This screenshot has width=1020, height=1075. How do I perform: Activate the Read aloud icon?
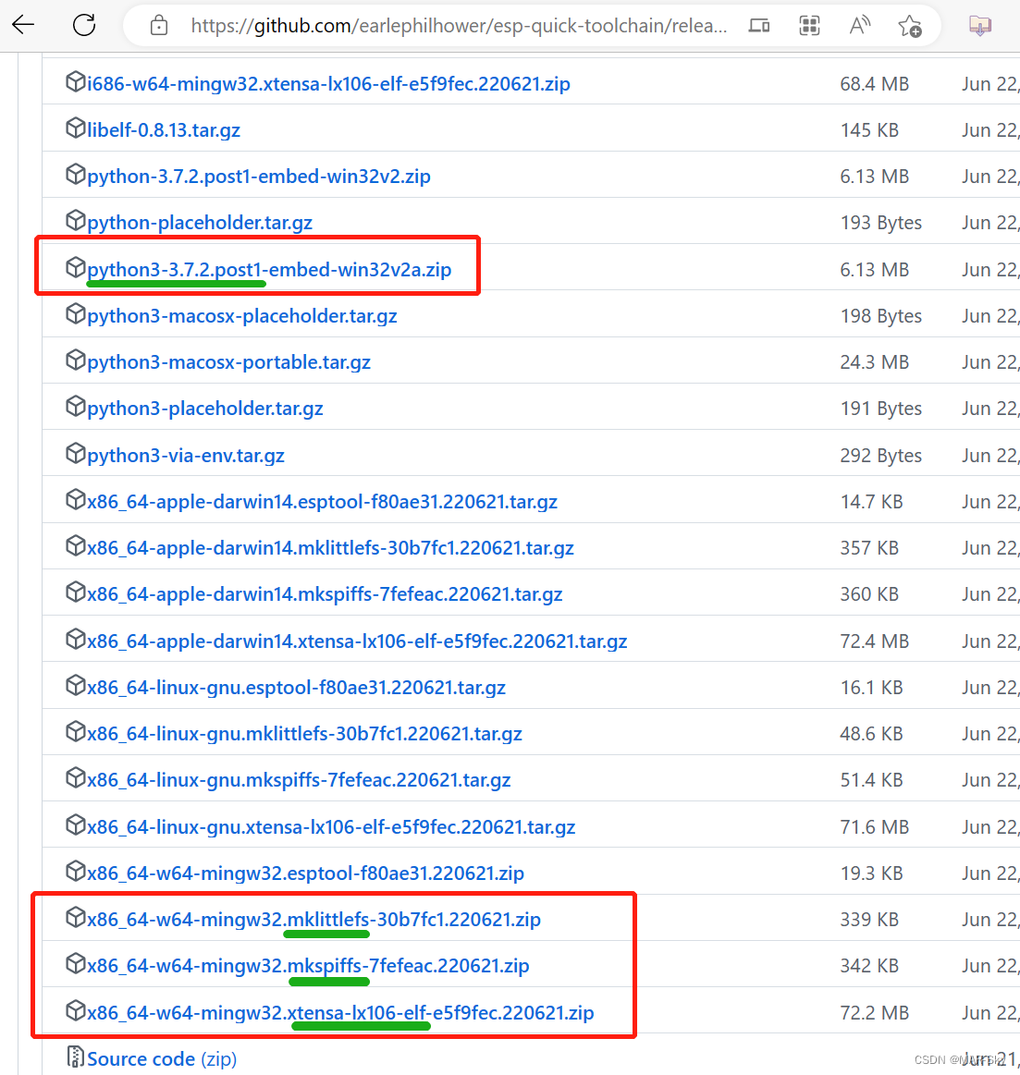(859, 26)
